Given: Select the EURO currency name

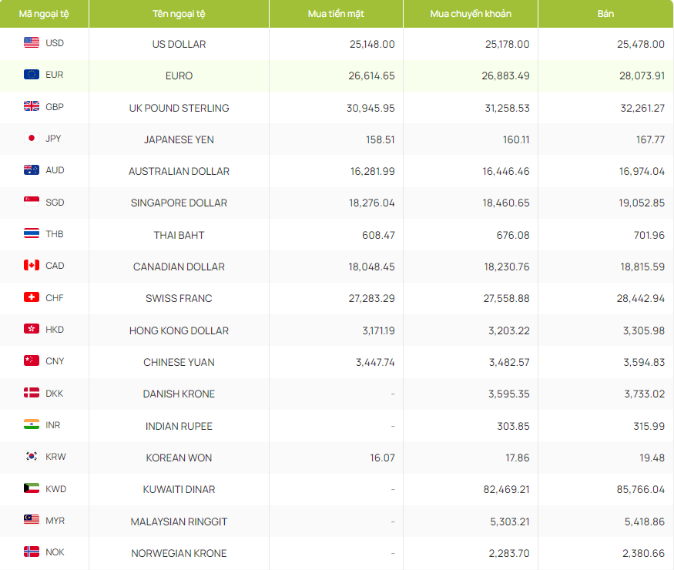Looking at the screenshot, I should (x=179, y=75).
